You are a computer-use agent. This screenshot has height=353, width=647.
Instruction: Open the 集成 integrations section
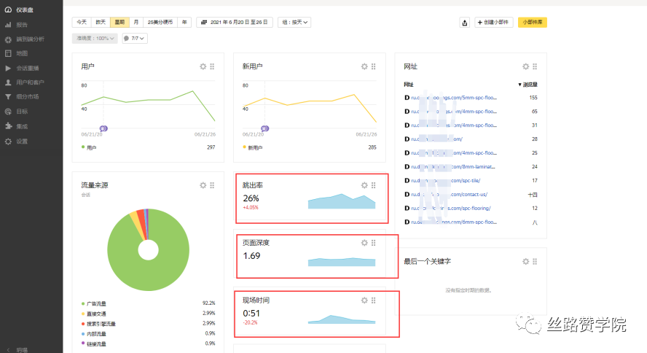[x=21, y=126]
